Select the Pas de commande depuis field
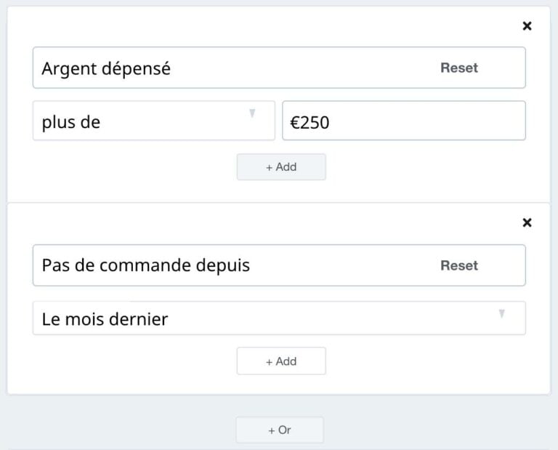558x450 pixels. click(279, 265)
